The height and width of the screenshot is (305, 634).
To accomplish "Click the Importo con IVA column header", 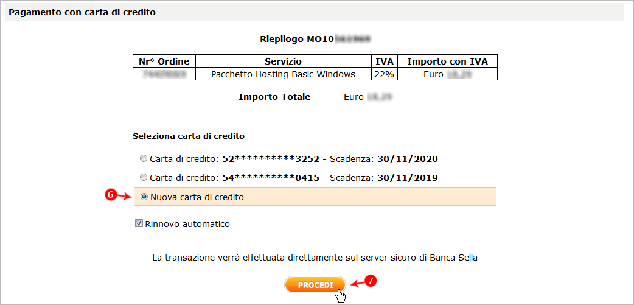I will coord(447,61).
